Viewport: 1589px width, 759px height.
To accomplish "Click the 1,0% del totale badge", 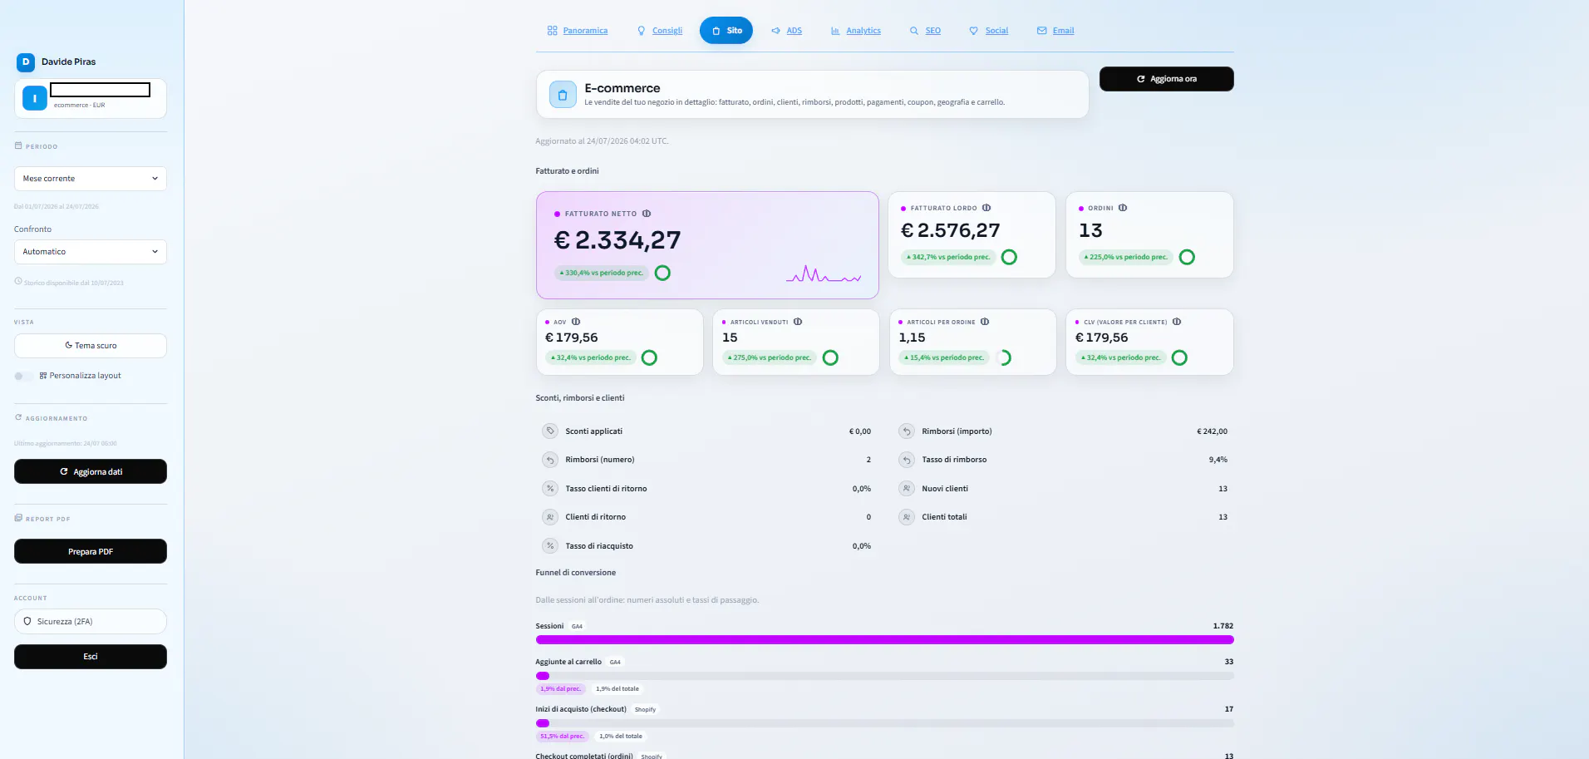I will tap(621, 737).
